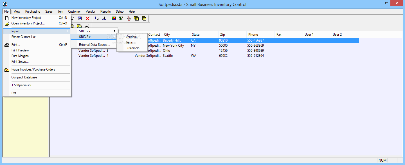This screenshot has height=165, width=405.
Task: Click the Fax column header
Action: coord(289,35)
